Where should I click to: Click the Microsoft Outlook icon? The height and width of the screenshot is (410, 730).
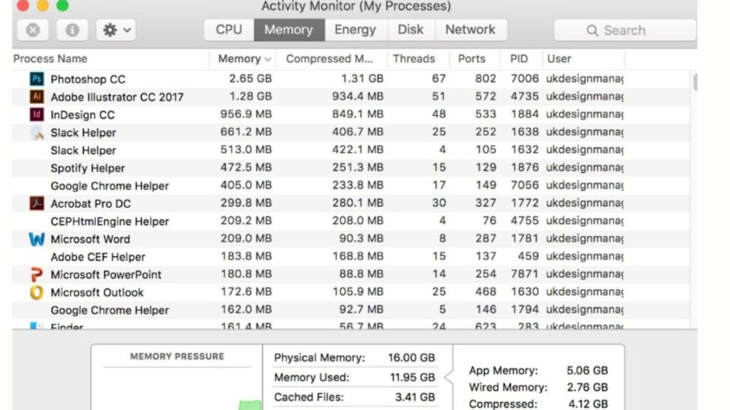[x=37, y=293]
